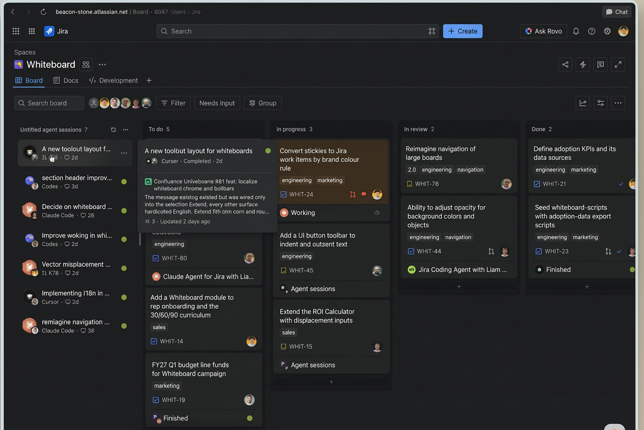
Task: Click the navigation tag on WHIT-76
Action: tap(470, 170)
